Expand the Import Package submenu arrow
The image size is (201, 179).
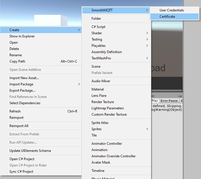79,84
